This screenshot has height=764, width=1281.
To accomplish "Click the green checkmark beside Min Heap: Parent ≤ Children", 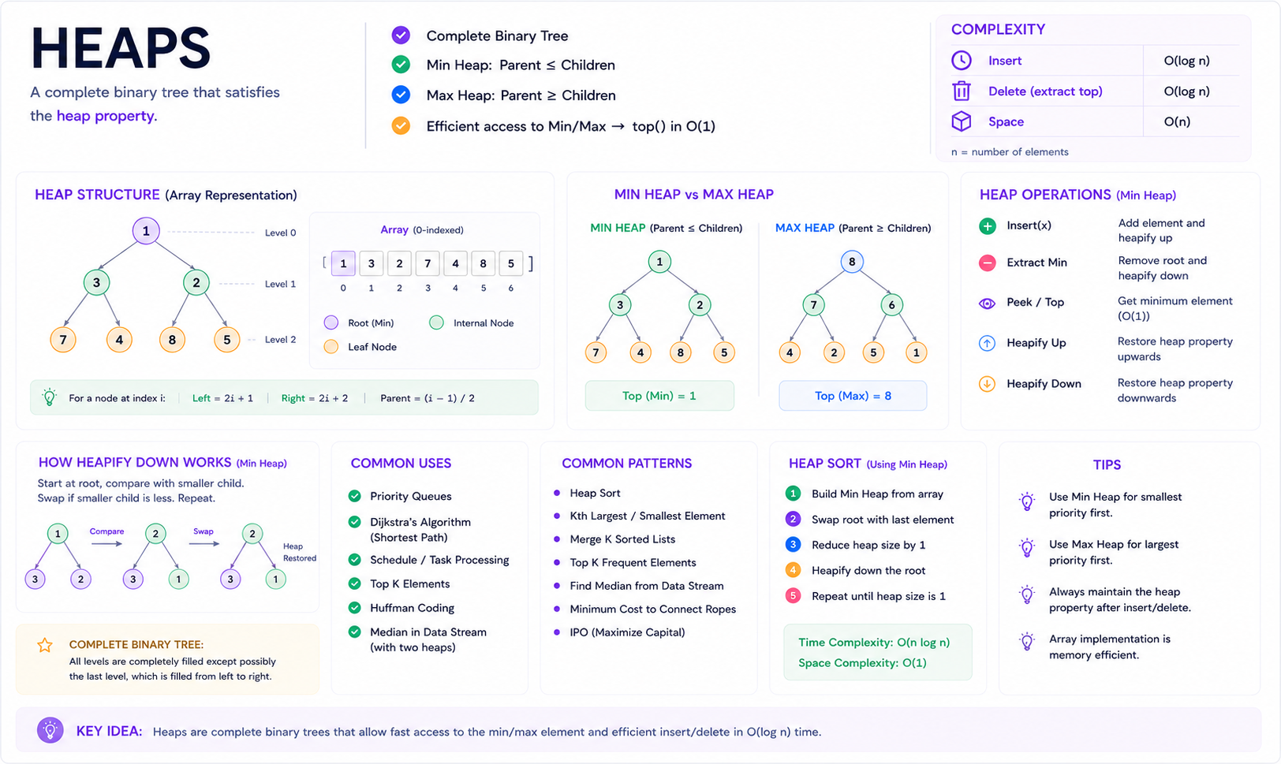I will click(x=401, y=65).
